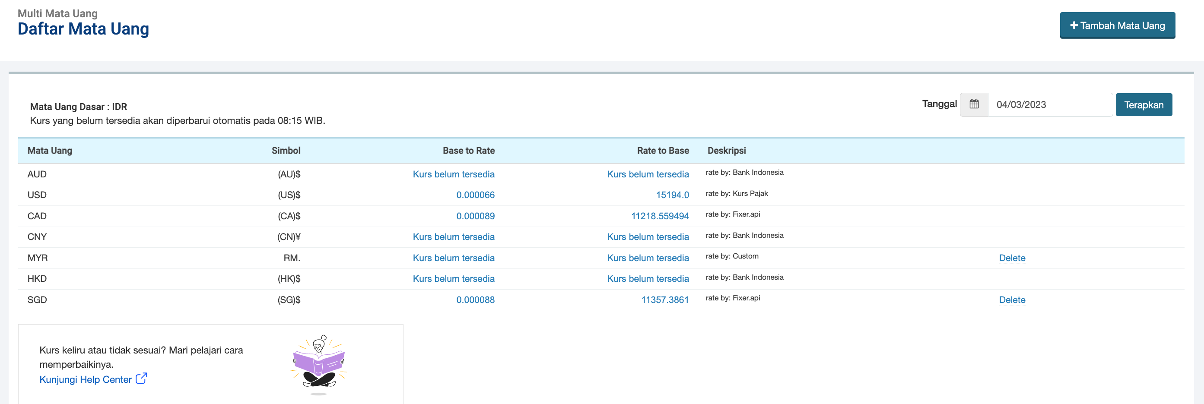Click the (HK)$ symbol cell
The width and height of the screenshot is (1204, 404).
(289, 279)
